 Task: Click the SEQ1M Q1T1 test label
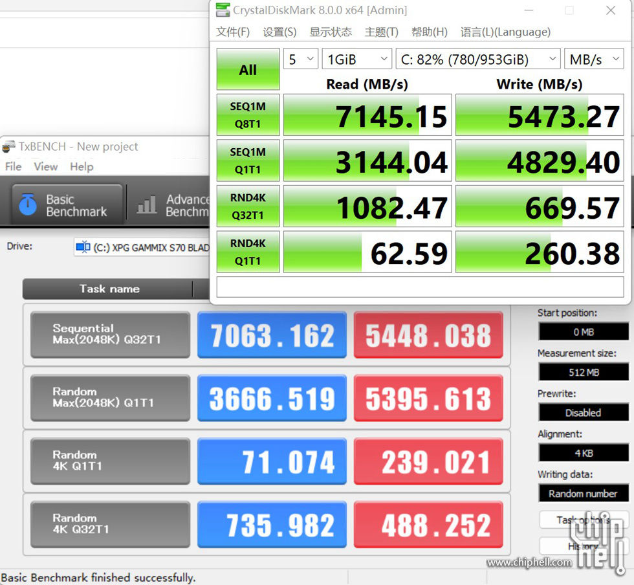(x=248, y=160)
